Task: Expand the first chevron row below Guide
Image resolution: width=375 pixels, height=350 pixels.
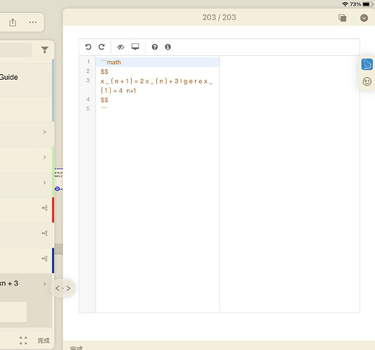Action: pyautogui.click(x=44, y=132)
